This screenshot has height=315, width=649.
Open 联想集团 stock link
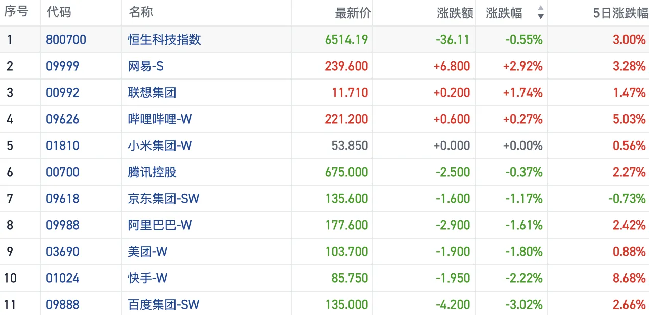coord(152,93)
